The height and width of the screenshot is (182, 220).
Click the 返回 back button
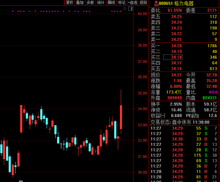(x=143, y=2)
